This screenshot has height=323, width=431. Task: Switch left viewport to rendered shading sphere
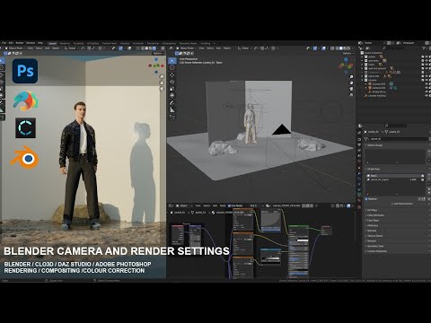click(154, 48)
